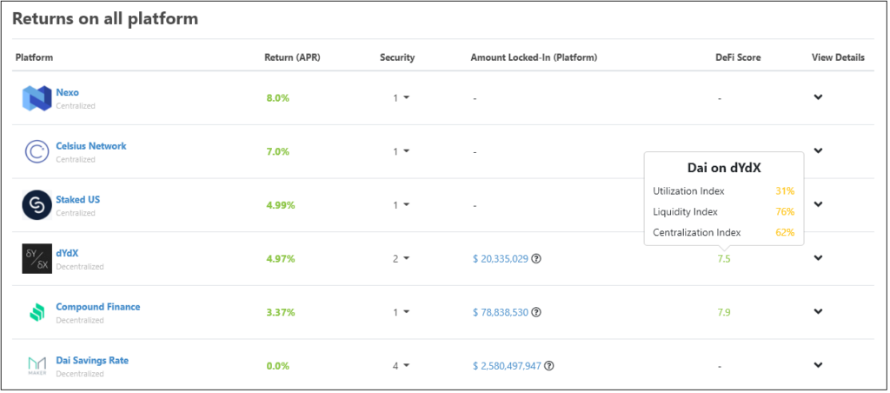Expand view details for Compound Finance
The image size is (890, 393).
tap(818, 311)
